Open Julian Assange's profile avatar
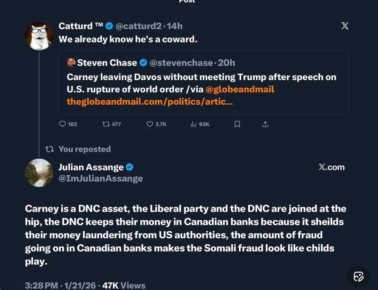This screenshot has height=290, width=378. click(x=39, y=173)
